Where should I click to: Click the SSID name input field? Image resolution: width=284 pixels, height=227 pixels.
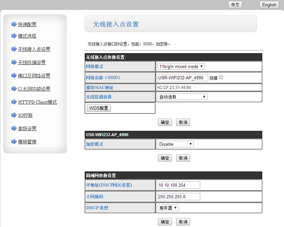[x=182, y=78]
